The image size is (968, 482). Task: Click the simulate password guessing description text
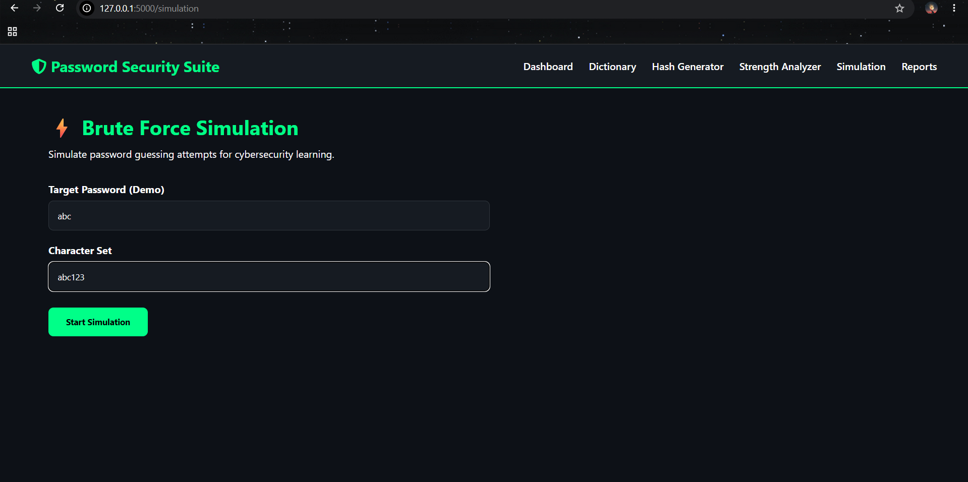coord(191,154)
